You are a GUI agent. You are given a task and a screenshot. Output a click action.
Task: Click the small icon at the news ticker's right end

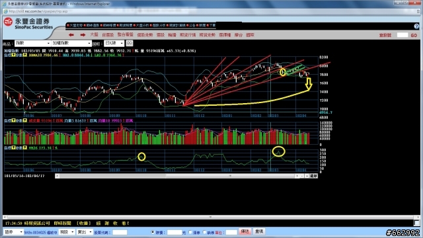[416, 223]
